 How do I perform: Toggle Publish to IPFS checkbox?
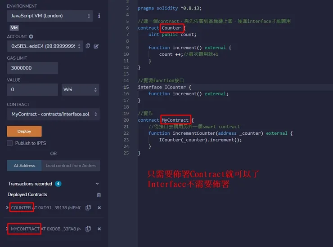click(x=10, y=143)
